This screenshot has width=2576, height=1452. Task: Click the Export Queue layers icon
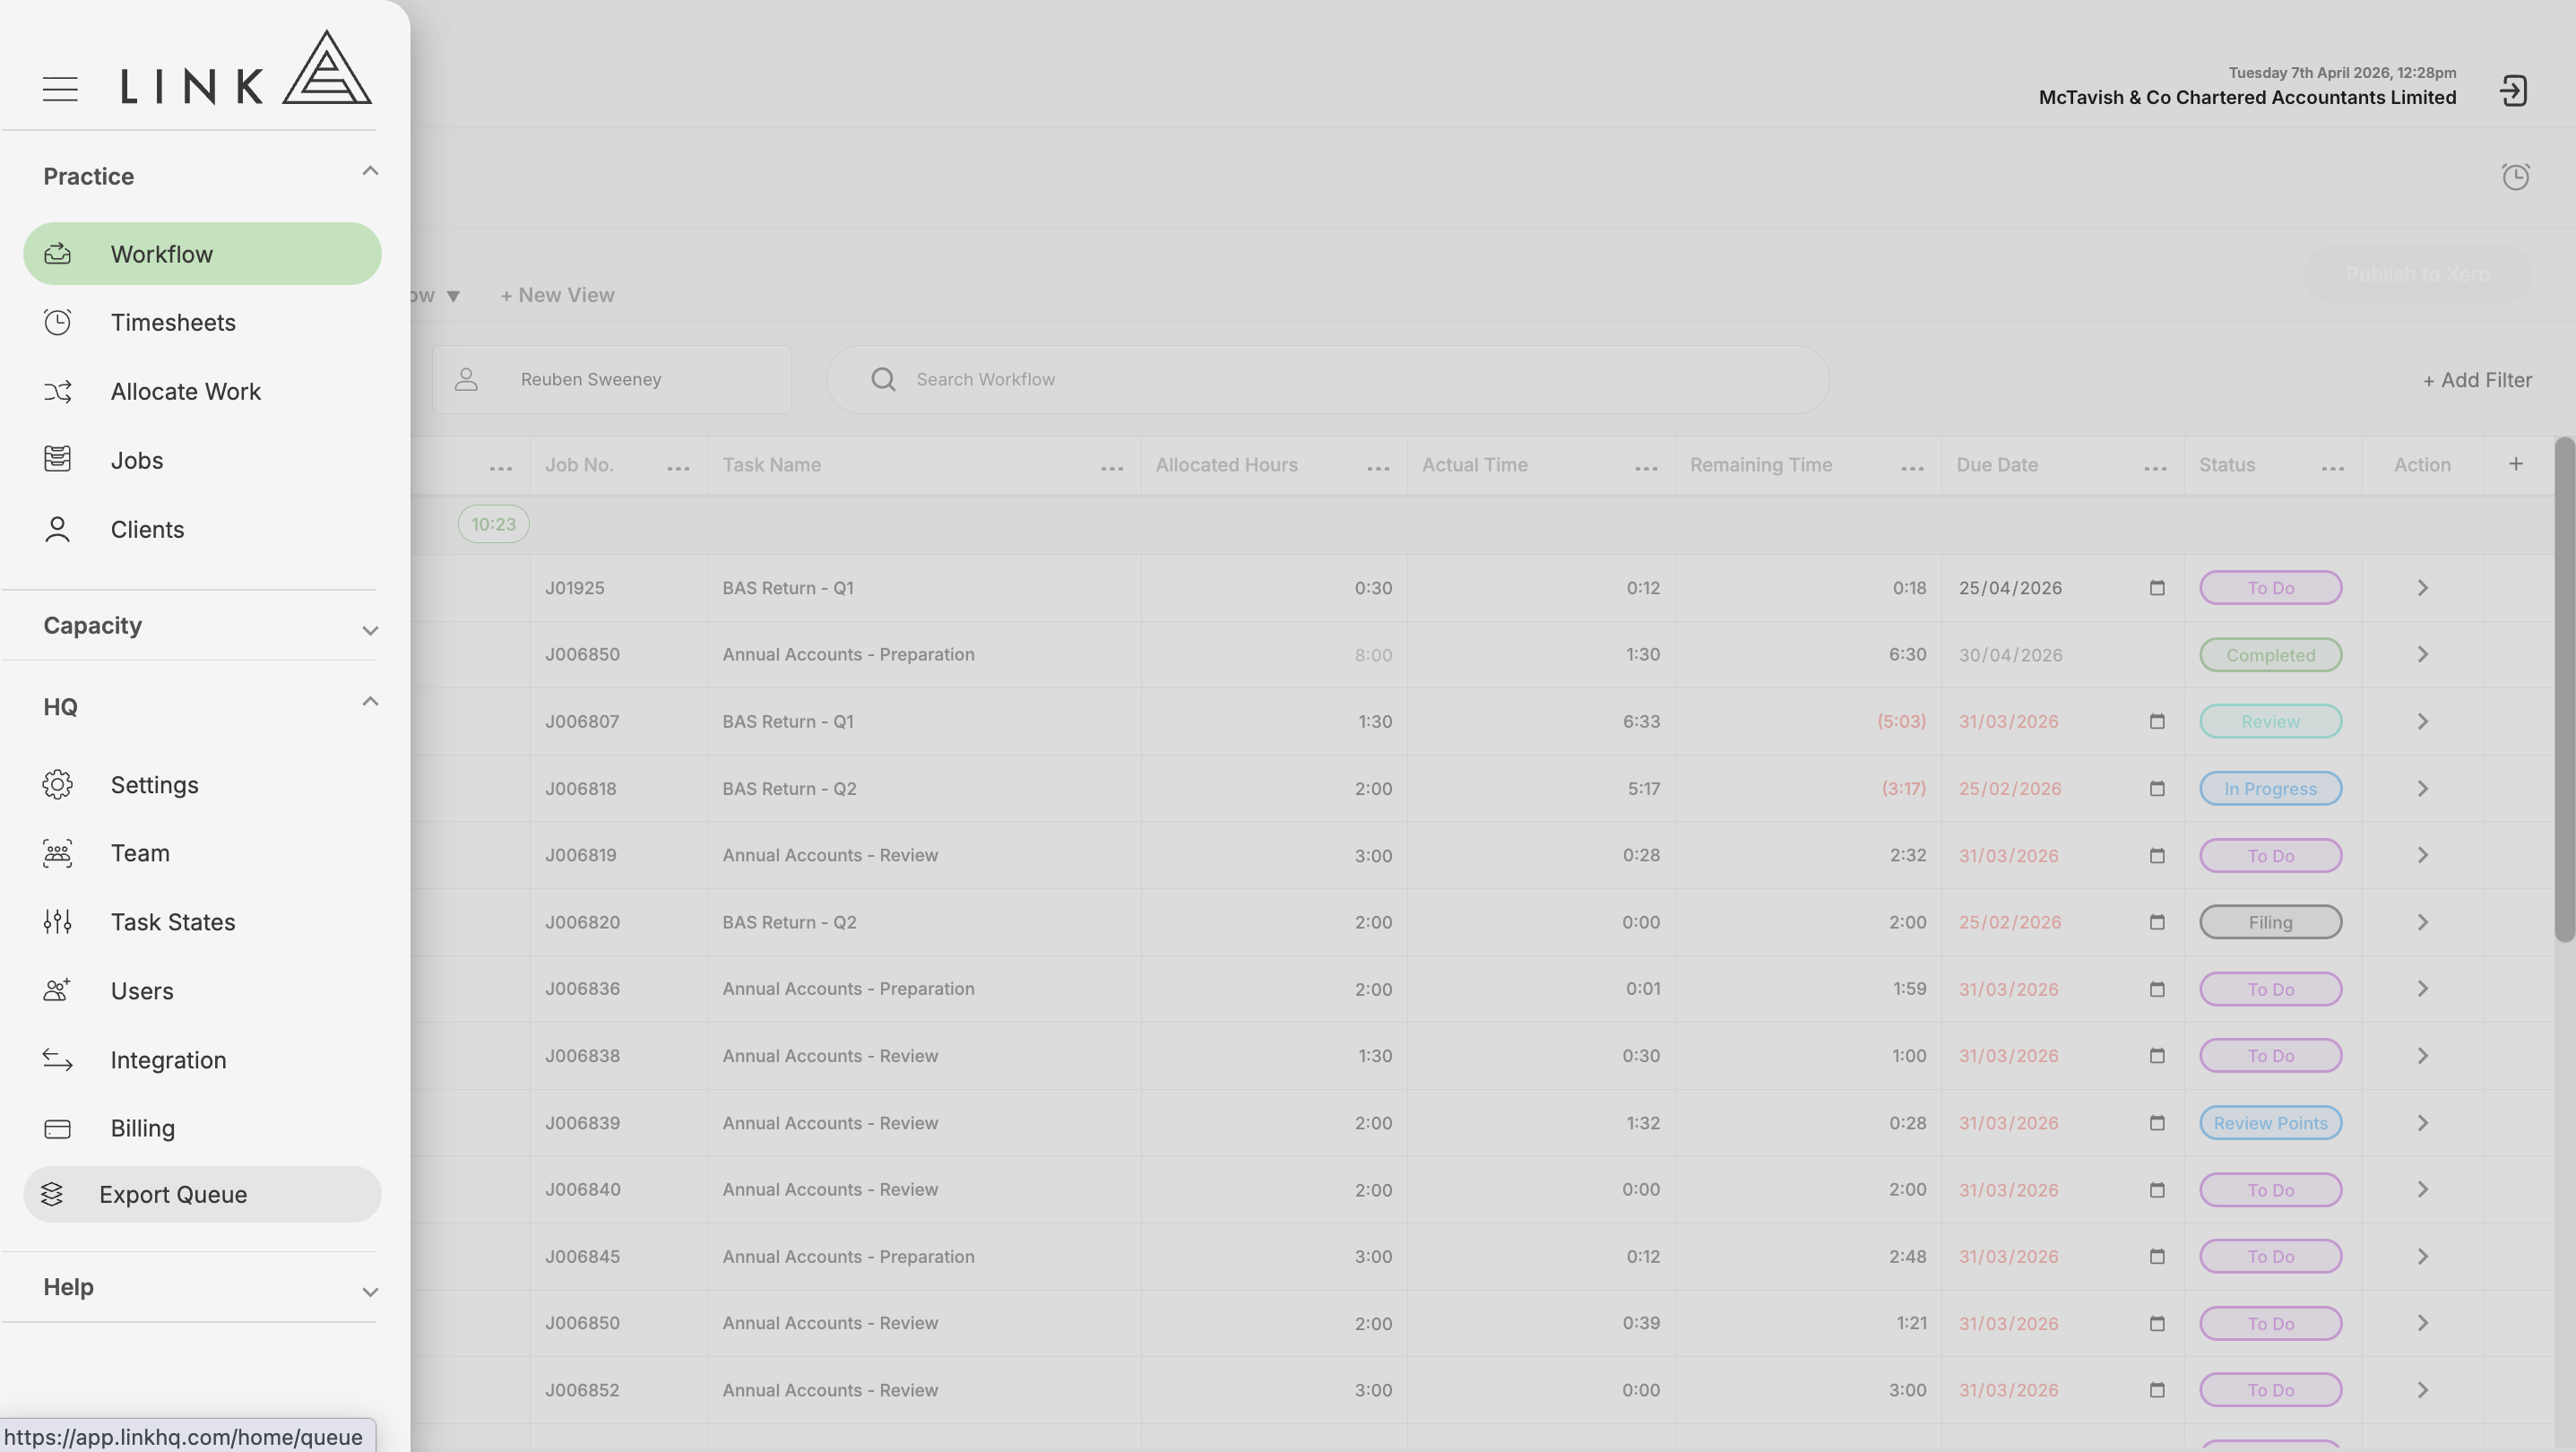click(x=52, y=1195)
